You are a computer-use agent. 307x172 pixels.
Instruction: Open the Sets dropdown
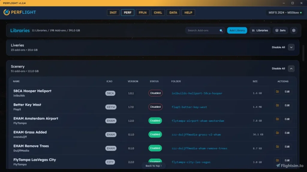(280, 30)
